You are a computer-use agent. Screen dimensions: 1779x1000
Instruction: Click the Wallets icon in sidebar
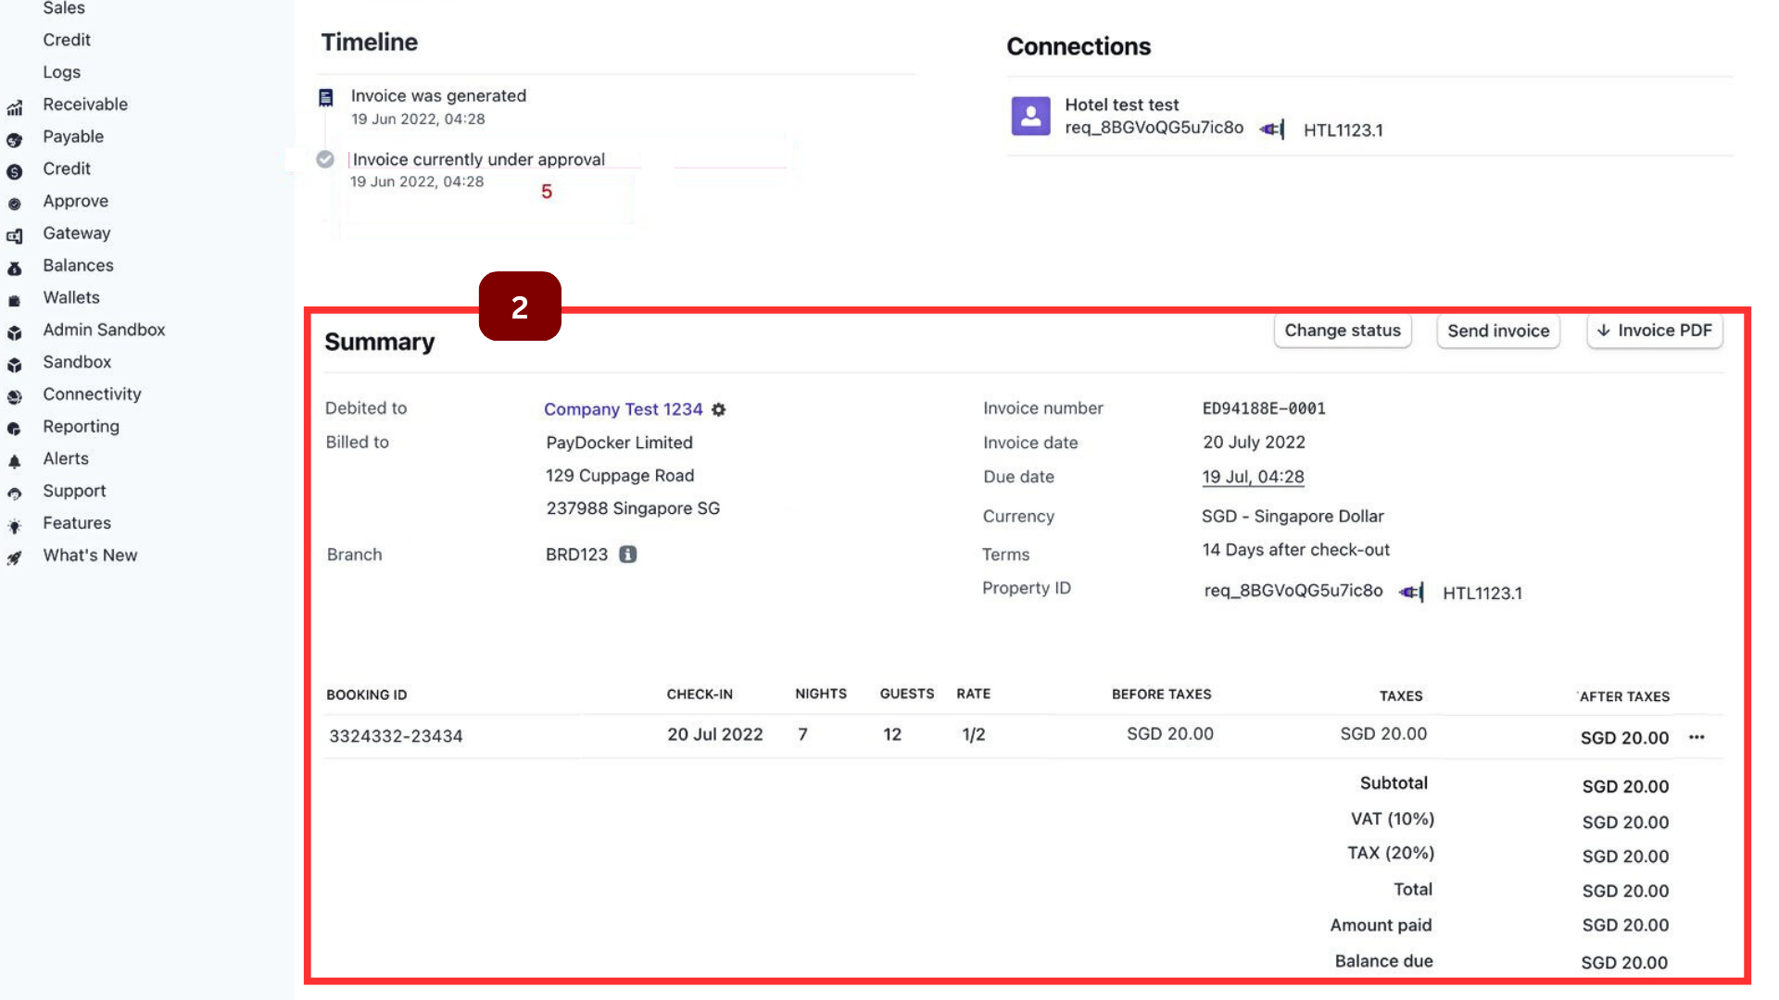(15, 302)
